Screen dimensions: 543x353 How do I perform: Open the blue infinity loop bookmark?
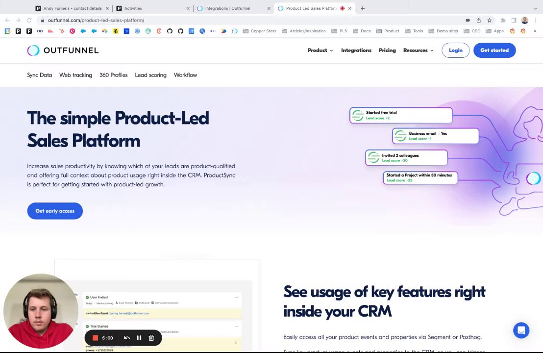pos(40,31)
